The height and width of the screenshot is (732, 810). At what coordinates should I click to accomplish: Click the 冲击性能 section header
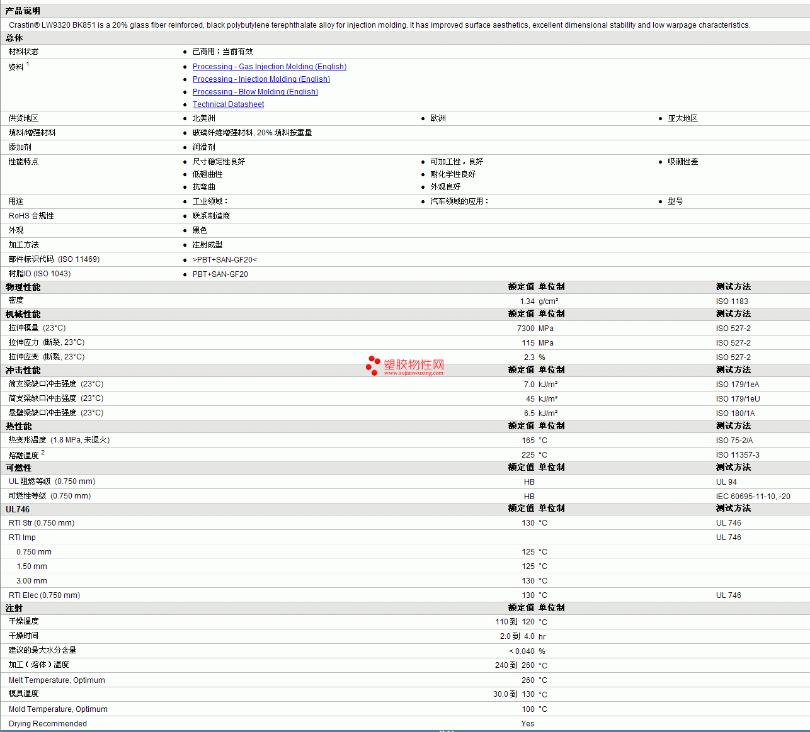(23, 371)
